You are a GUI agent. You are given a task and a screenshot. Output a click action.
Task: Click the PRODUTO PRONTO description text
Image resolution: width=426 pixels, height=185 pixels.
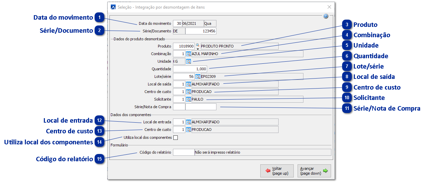click(217, 46)
